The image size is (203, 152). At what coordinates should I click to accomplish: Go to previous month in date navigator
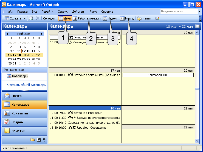[x=7, y=34]
